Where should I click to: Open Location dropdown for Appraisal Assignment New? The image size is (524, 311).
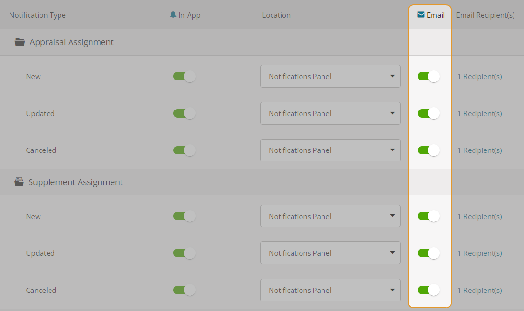coord(330,76)
